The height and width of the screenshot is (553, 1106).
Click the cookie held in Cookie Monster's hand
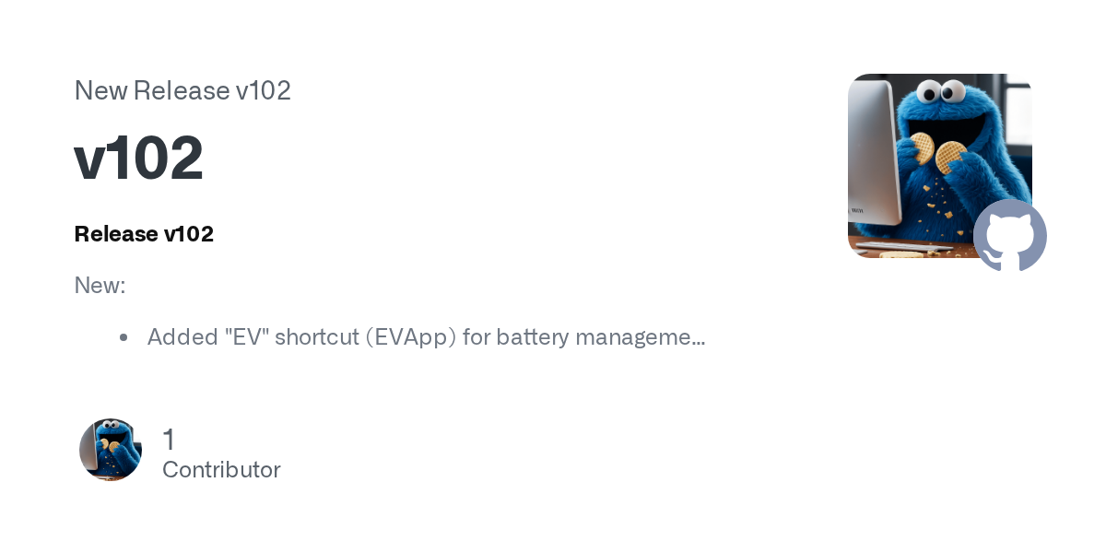[x=949, y=157]
